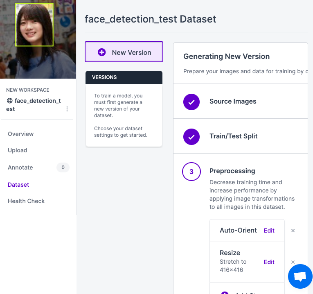Click the globe icon beside project name
This screenshot has height=294, width=313.
pyautogui.click(x=10, y=101)
